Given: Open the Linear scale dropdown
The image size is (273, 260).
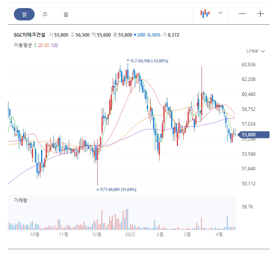Looking at the screenshot, I should click(255, 51).
